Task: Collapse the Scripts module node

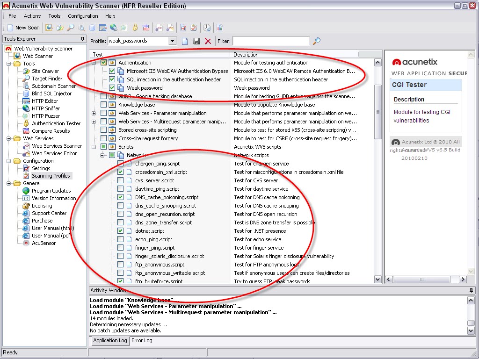Action: (94, 147)
